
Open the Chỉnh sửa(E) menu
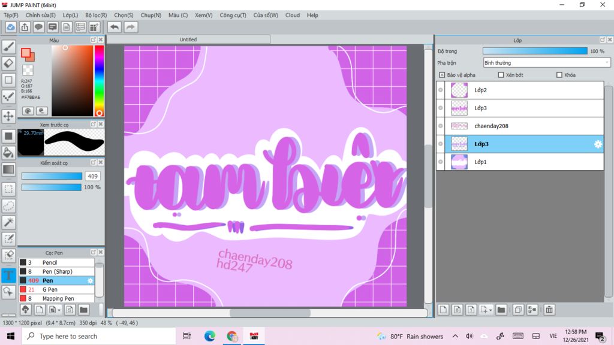click(x=40, y=15)
